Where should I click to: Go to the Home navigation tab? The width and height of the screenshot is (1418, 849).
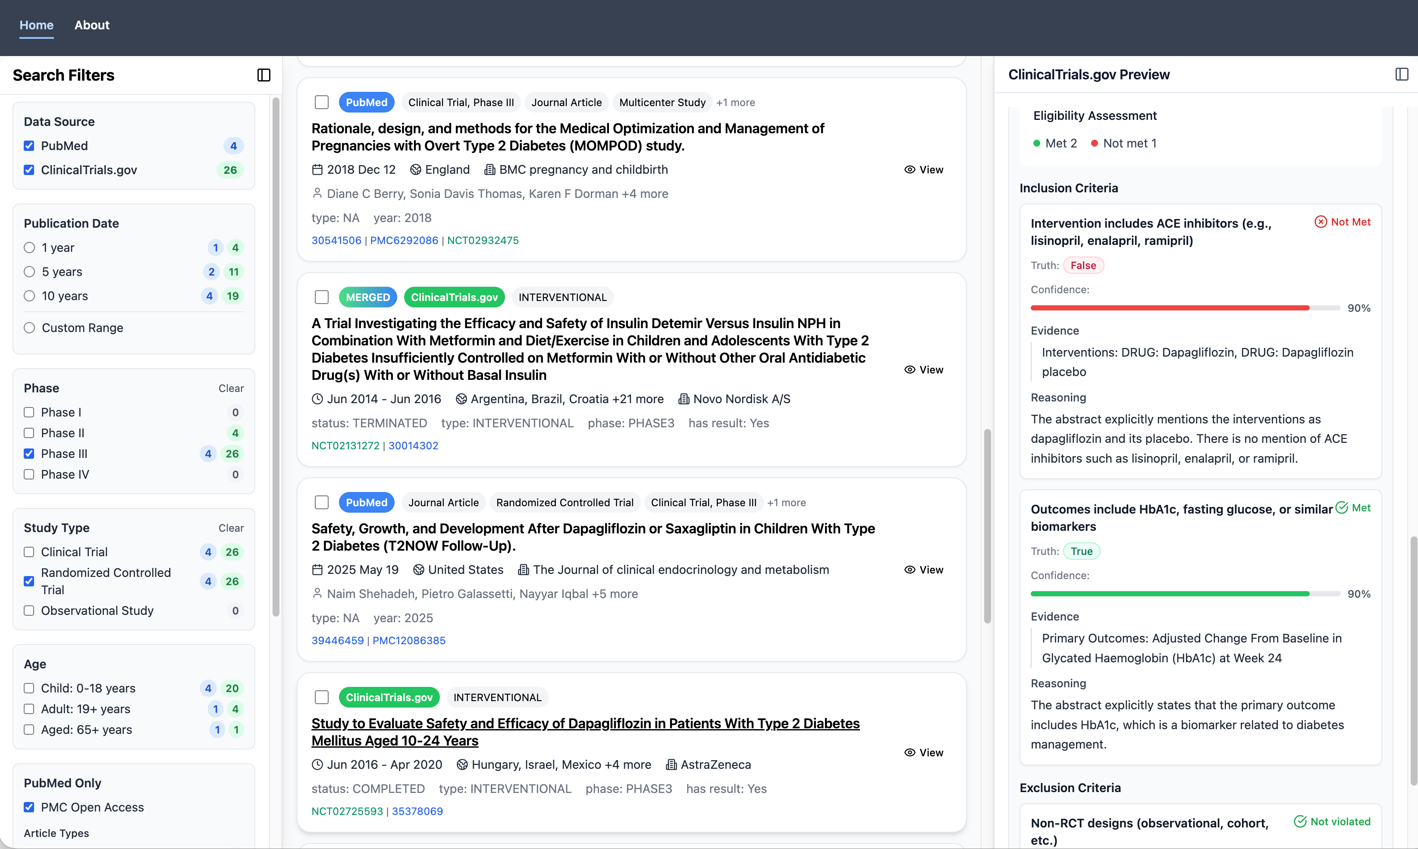tap(37, 25)
